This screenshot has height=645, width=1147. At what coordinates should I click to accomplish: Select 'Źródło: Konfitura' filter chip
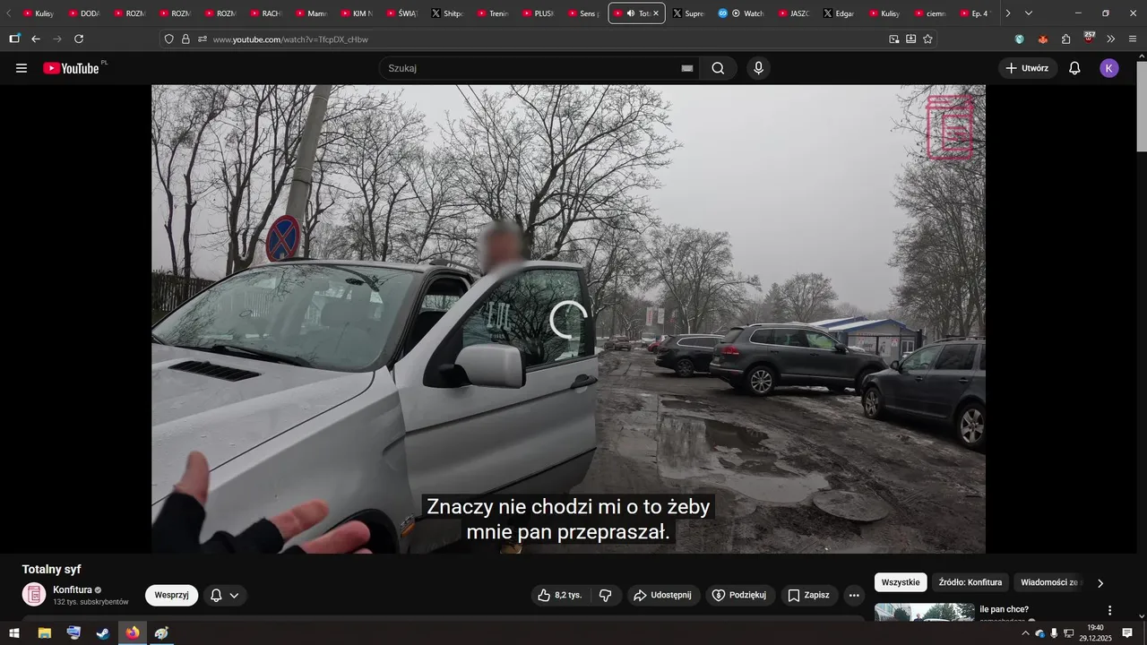tap(970, 582)
